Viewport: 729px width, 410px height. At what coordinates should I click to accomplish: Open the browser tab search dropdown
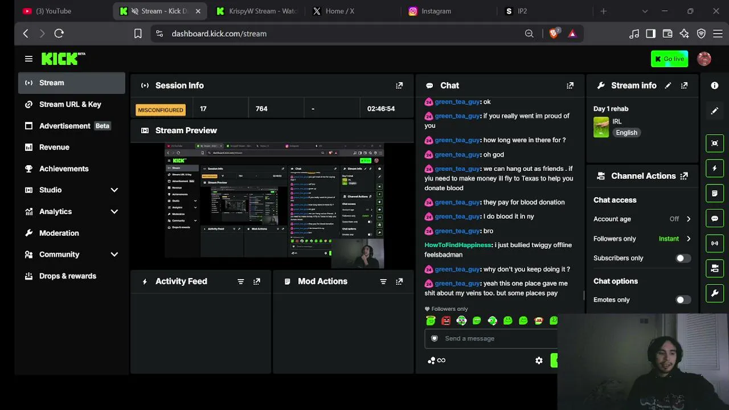click(645, 11)
